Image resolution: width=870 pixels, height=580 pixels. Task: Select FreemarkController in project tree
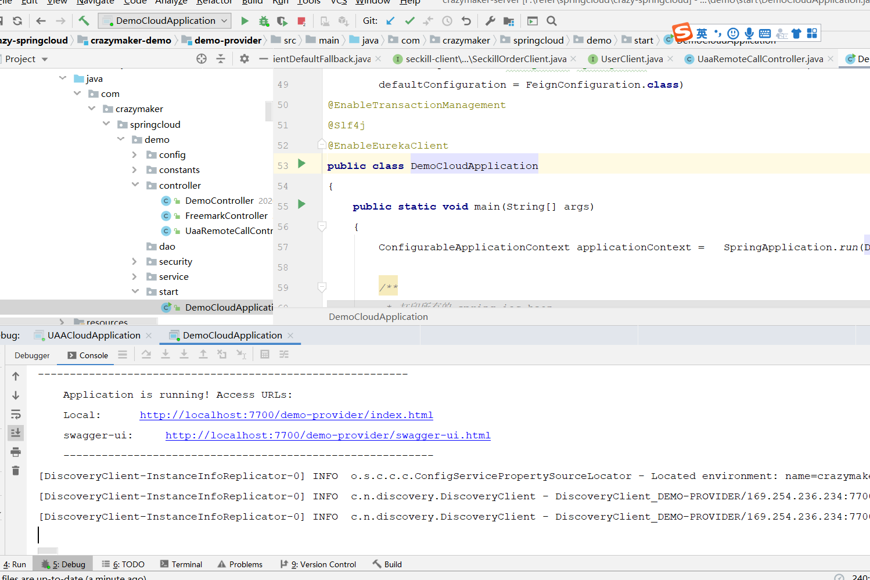tap(227, 215)
